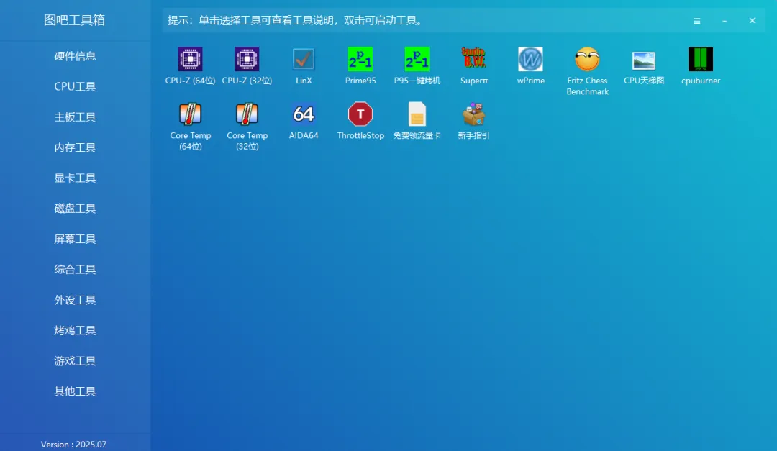Image resolution: width=777 pixels, height=451 pixels.
Task: Close the 图吧工具箱 window
Action: tap(753, 21)
